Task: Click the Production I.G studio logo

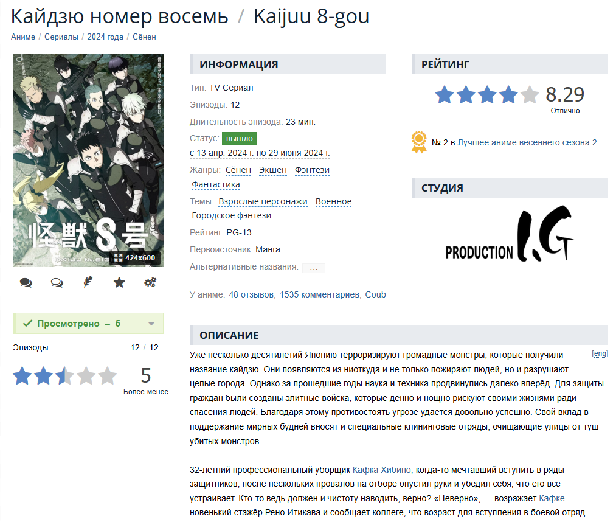Action: [x=509, y=234]
